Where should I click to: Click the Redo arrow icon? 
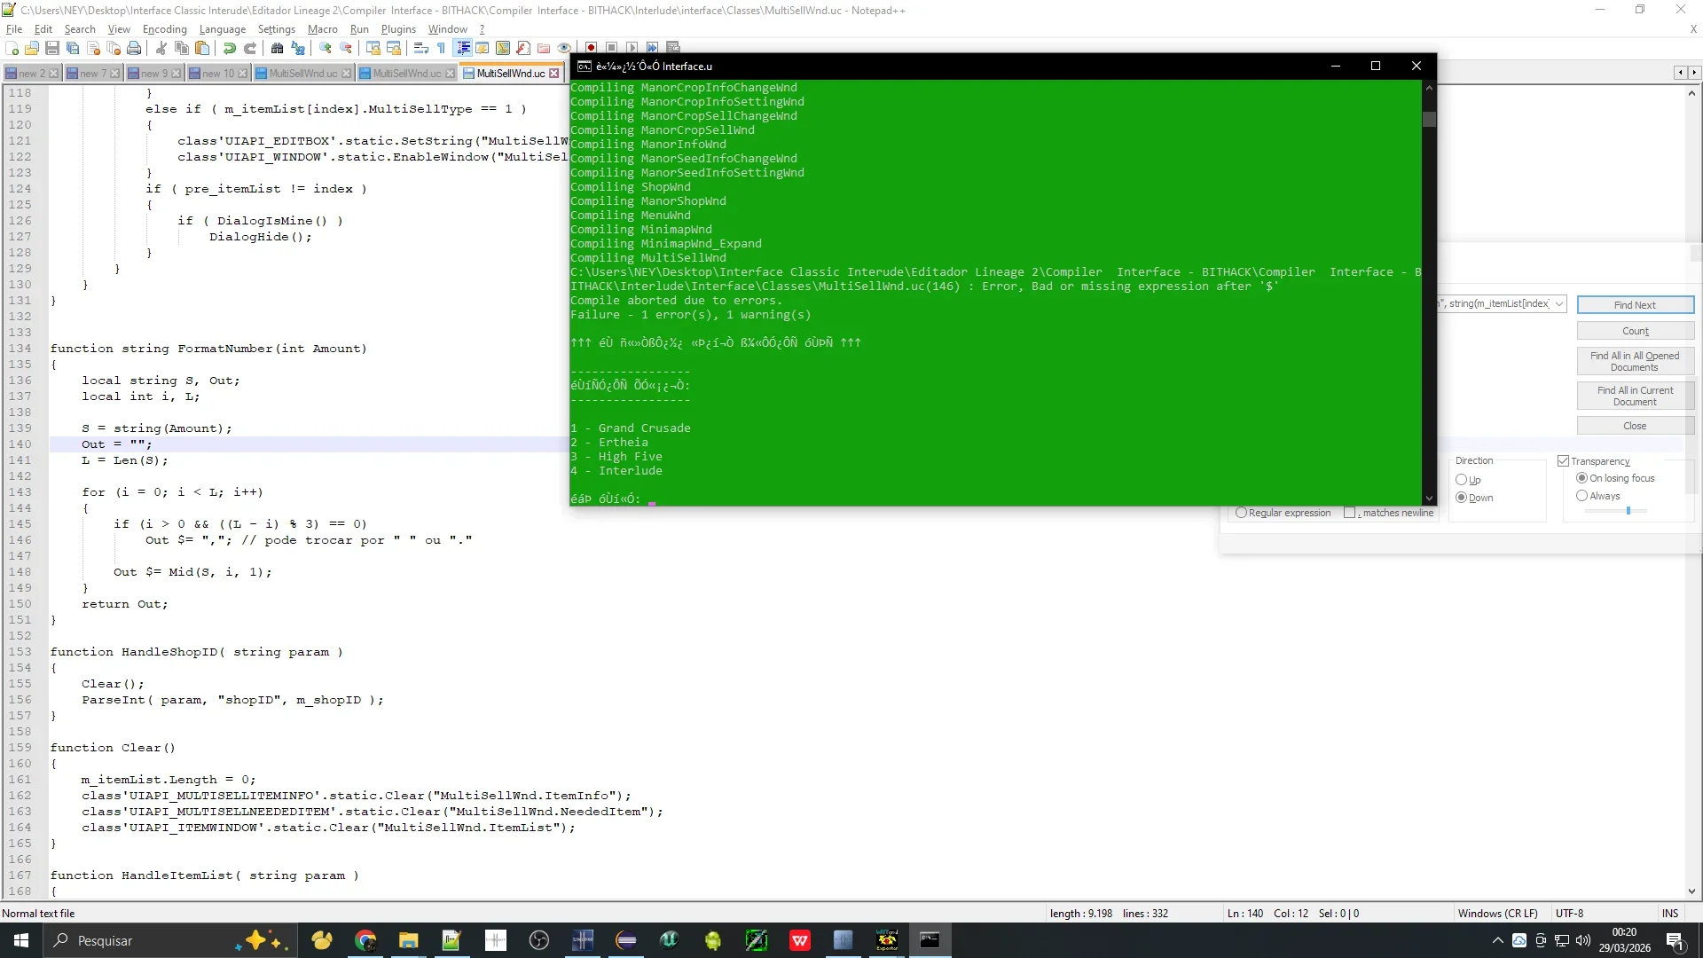click(250, 48)
